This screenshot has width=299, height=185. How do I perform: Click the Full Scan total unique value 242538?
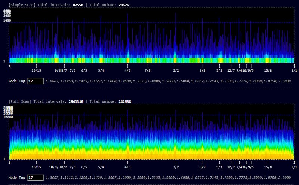tap(125, 101)
